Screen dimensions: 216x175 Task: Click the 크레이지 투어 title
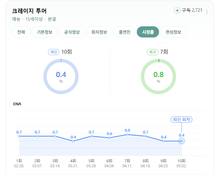tap(29, 11)
